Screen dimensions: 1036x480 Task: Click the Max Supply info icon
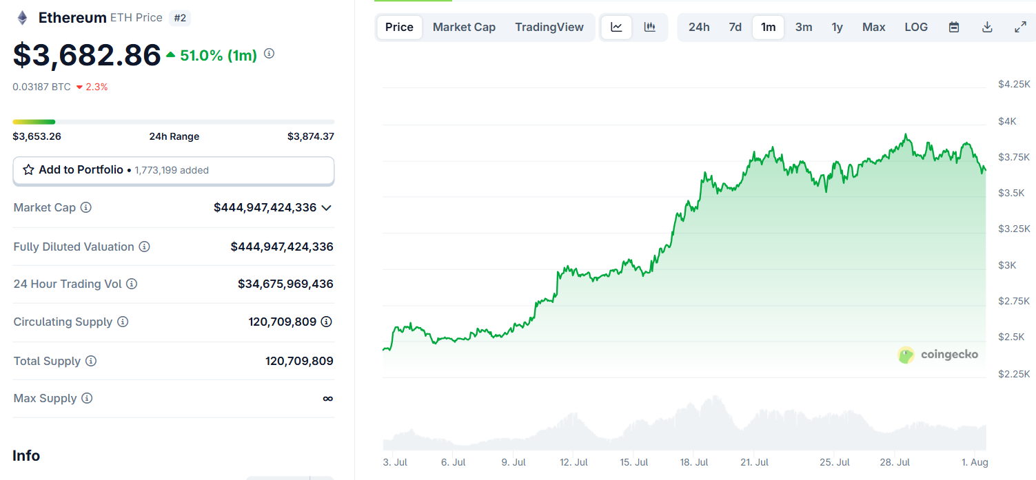coord(87,398)
